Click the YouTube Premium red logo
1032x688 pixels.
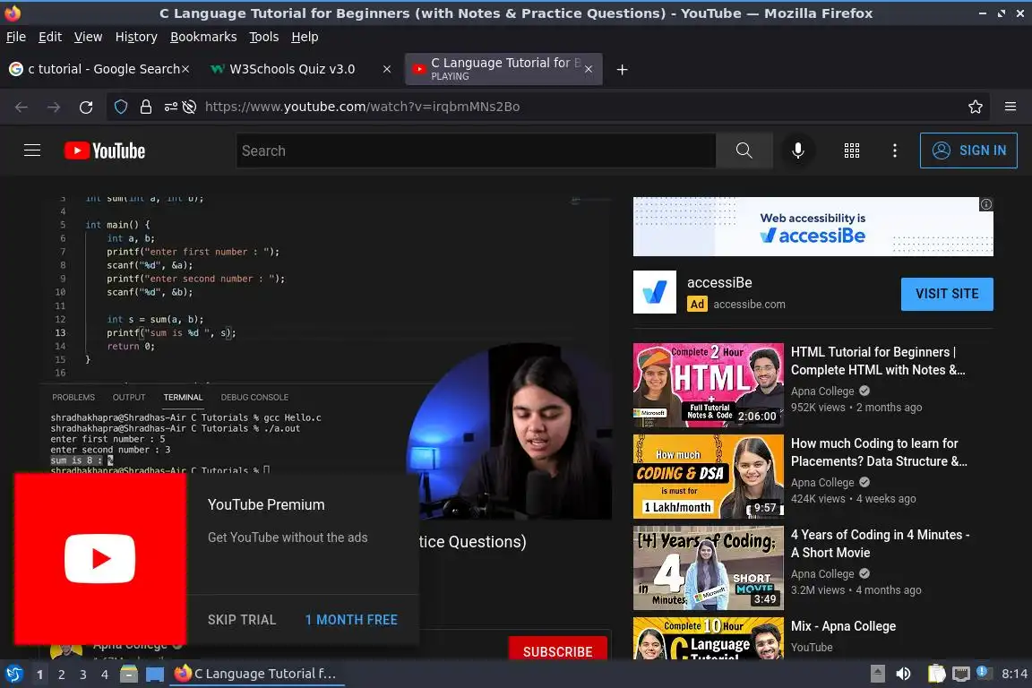(100, 558)
